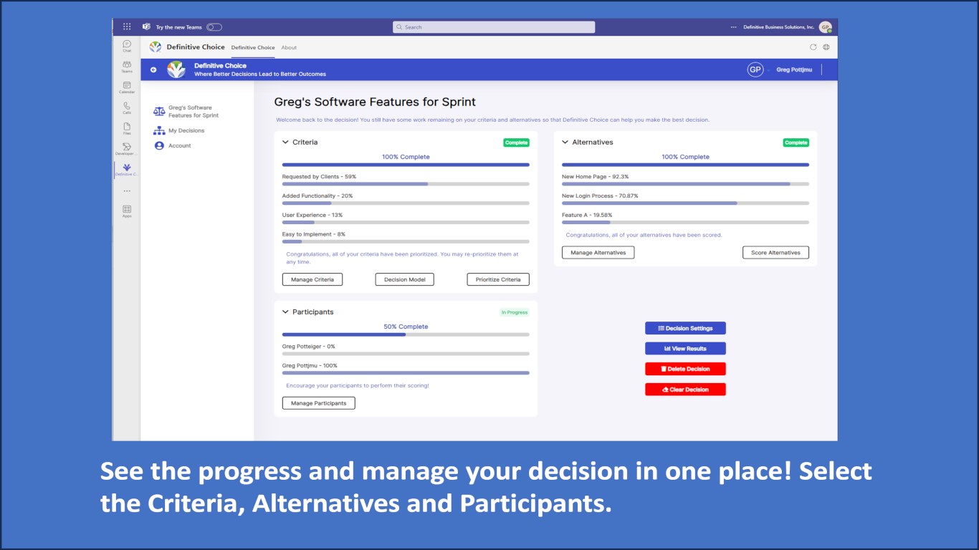Viewport: 979px width, 550px height.
Task: Click the back arrow in blue banner
Action: tap(153, 69)
